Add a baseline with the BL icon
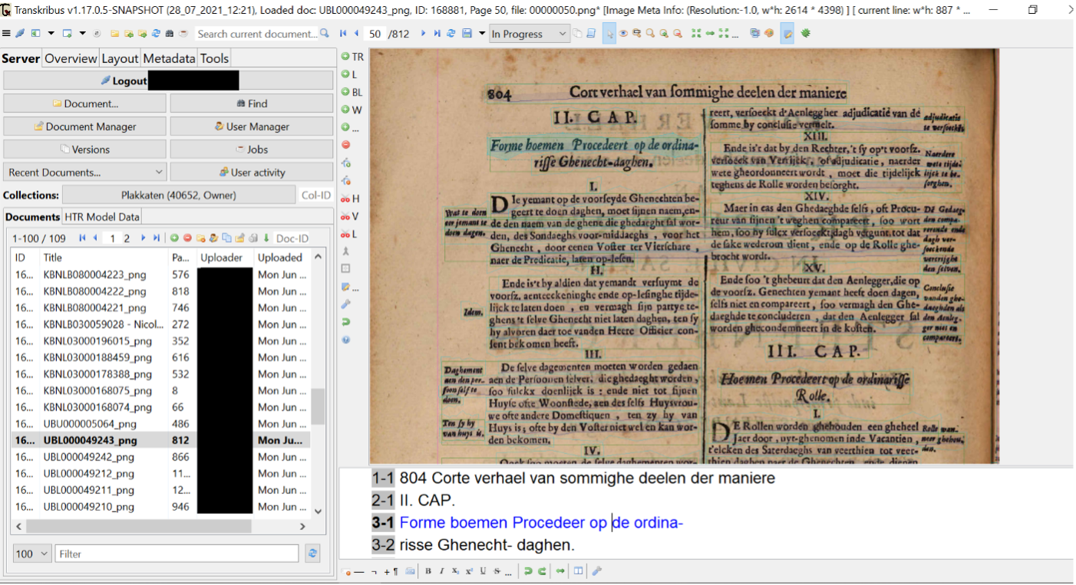1076x585 pixels. click(349, 92)
